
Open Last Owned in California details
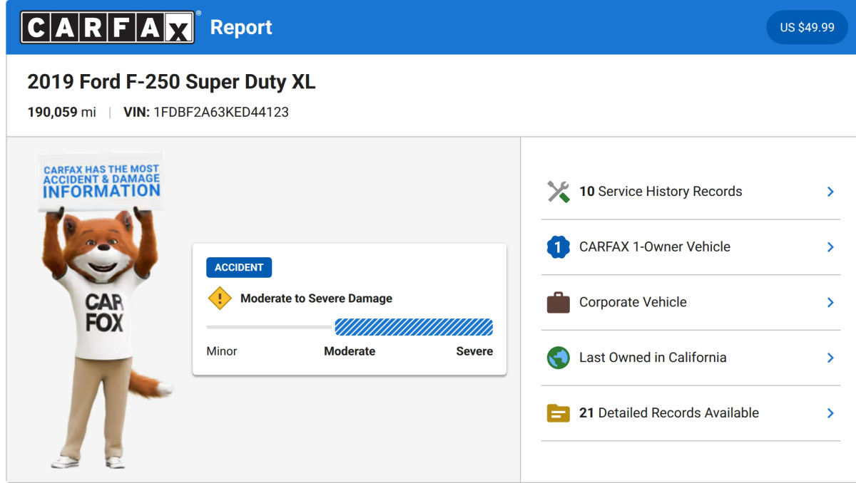tap(691, 358)
